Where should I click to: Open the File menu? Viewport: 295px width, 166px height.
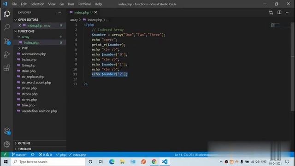14,4
